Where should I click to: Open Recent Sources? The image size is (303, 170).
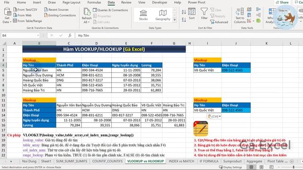56,9
